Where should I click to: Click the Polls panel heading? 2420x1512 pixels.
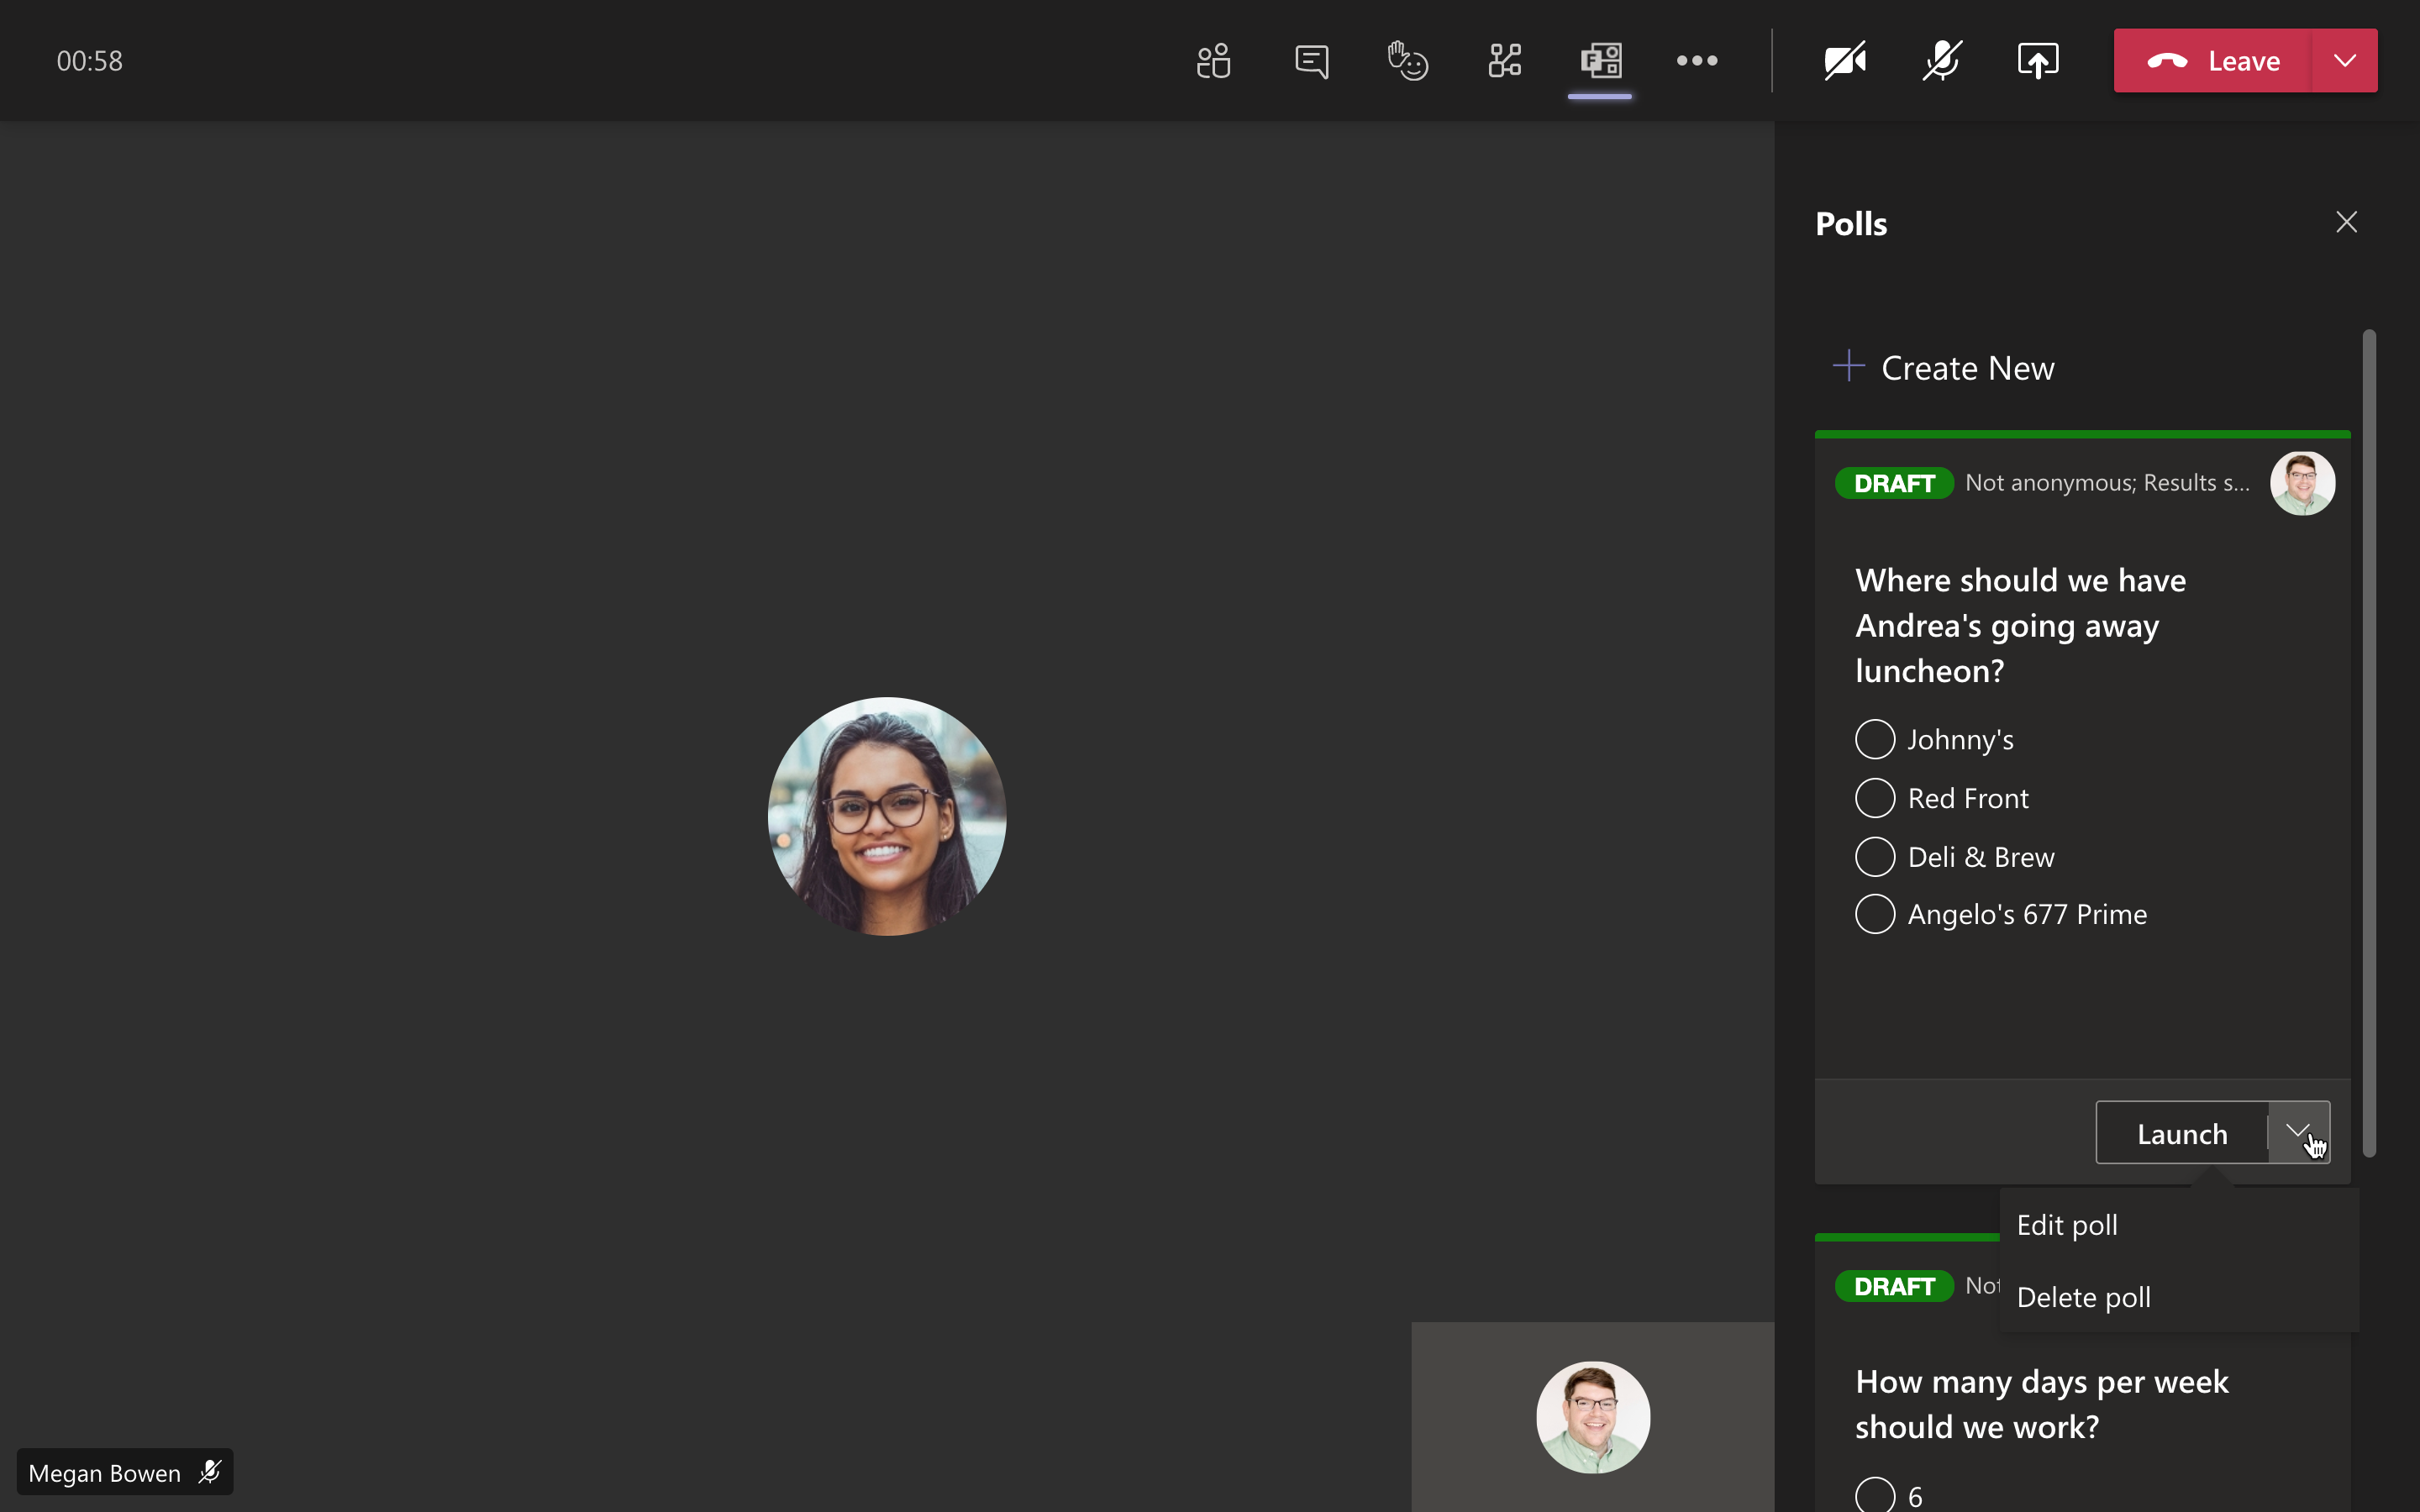[1851, 223]
